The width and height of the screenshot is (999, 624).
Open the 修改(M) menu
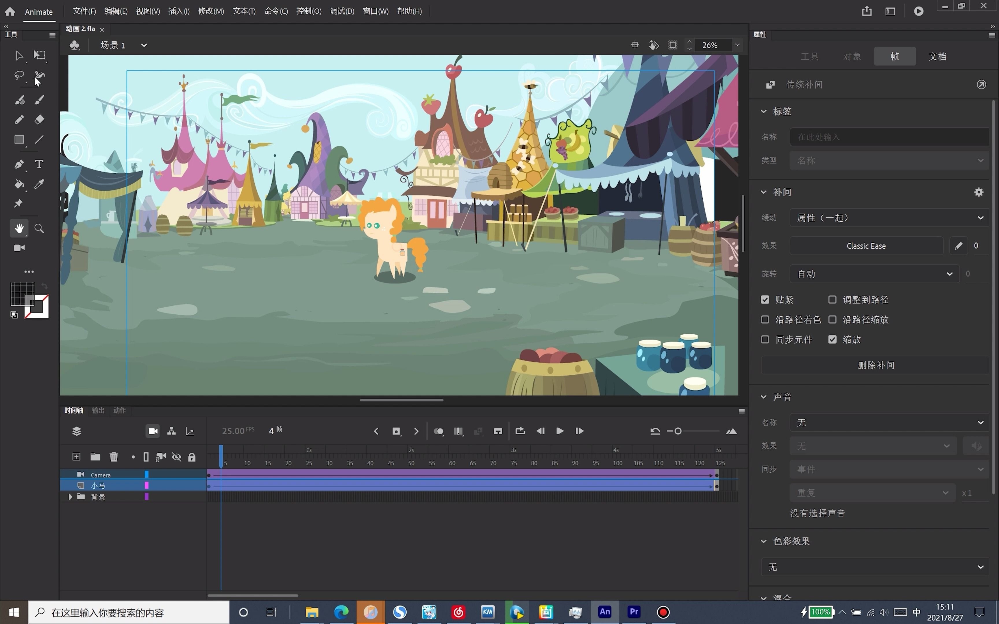click(x=211, y=11)
